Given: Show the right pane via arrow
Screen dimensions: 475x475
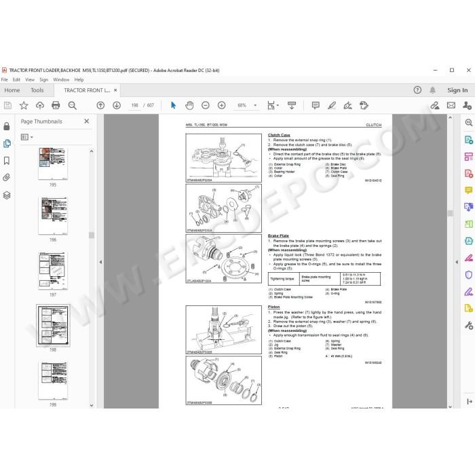Looking at the screenshot, I should [x=457, y=262].
